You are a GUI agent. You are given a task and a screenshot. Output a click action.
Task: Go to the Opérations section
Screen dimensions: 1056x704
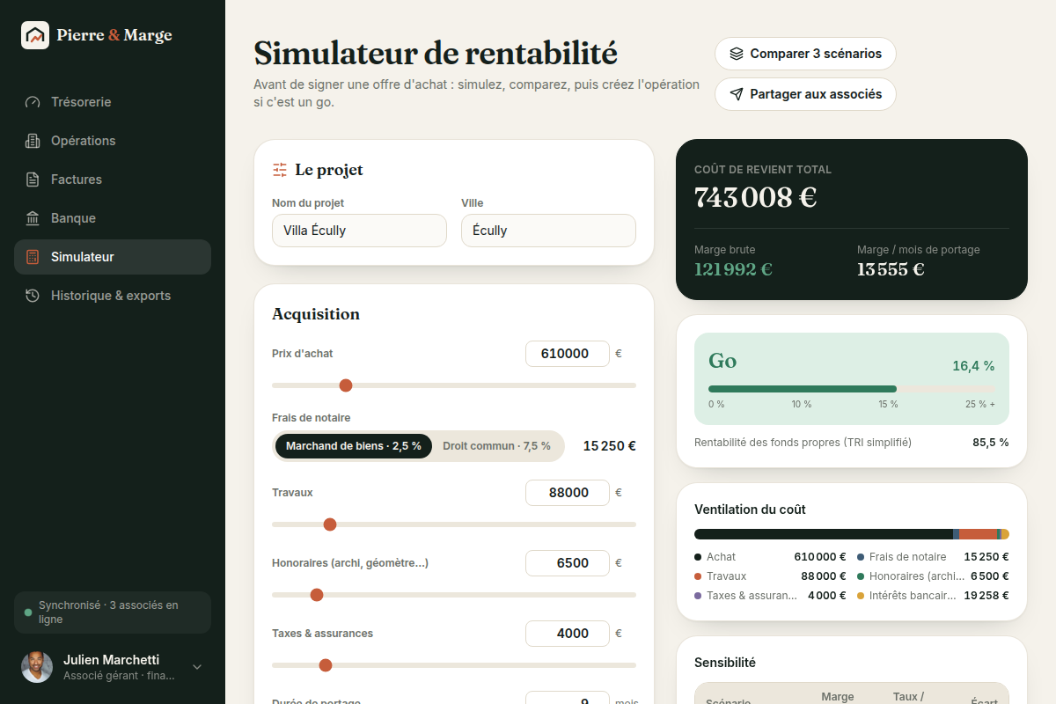(x=113, y=141)
